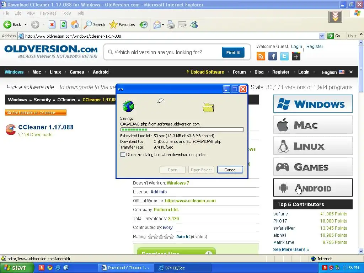Open the www.ccleaner.com website link

tap(190, 201)
